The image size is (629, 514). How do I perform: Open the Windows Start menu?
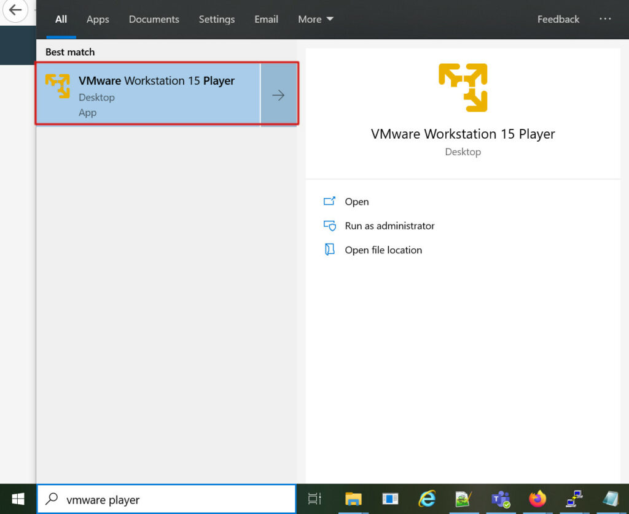[18, 499]
